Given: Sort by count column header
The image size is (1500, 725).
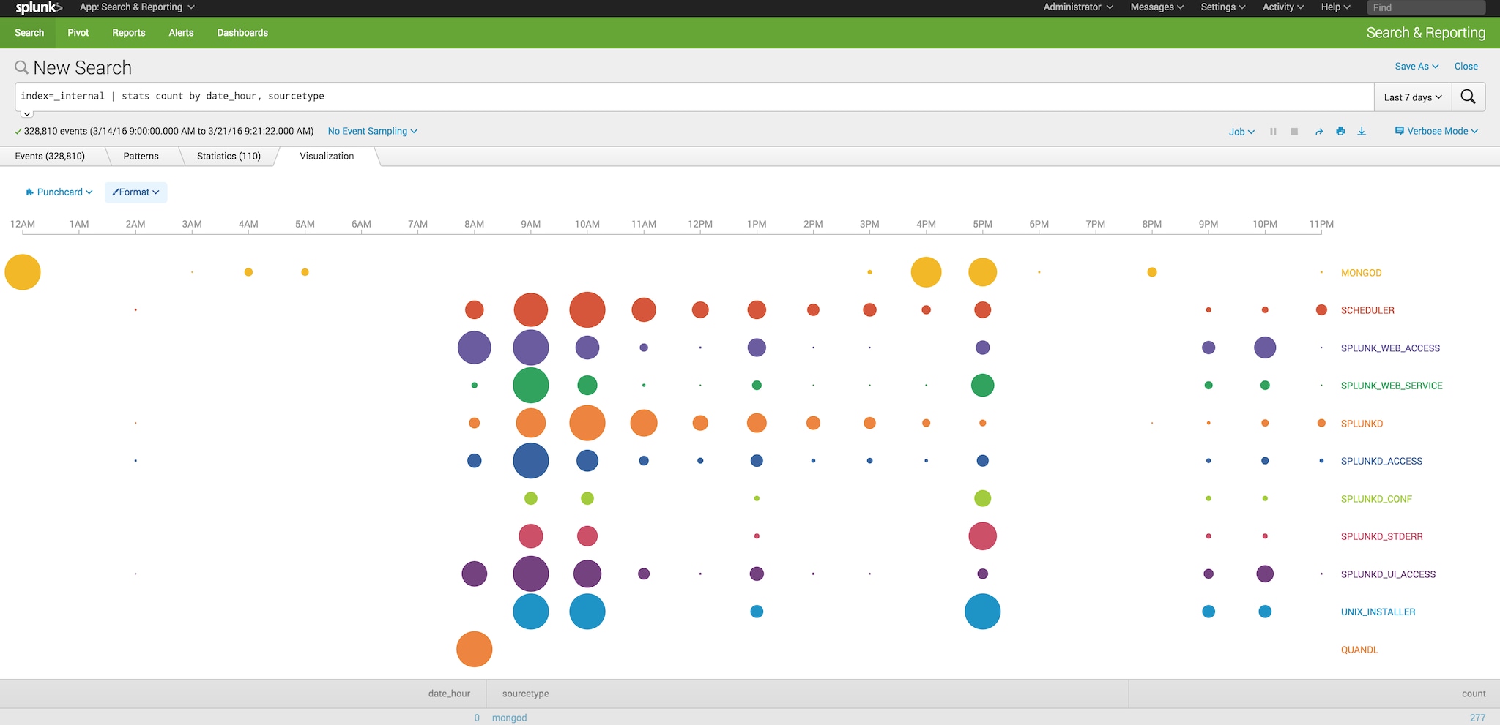Looking at the screenshot, I should [1474, 694].
